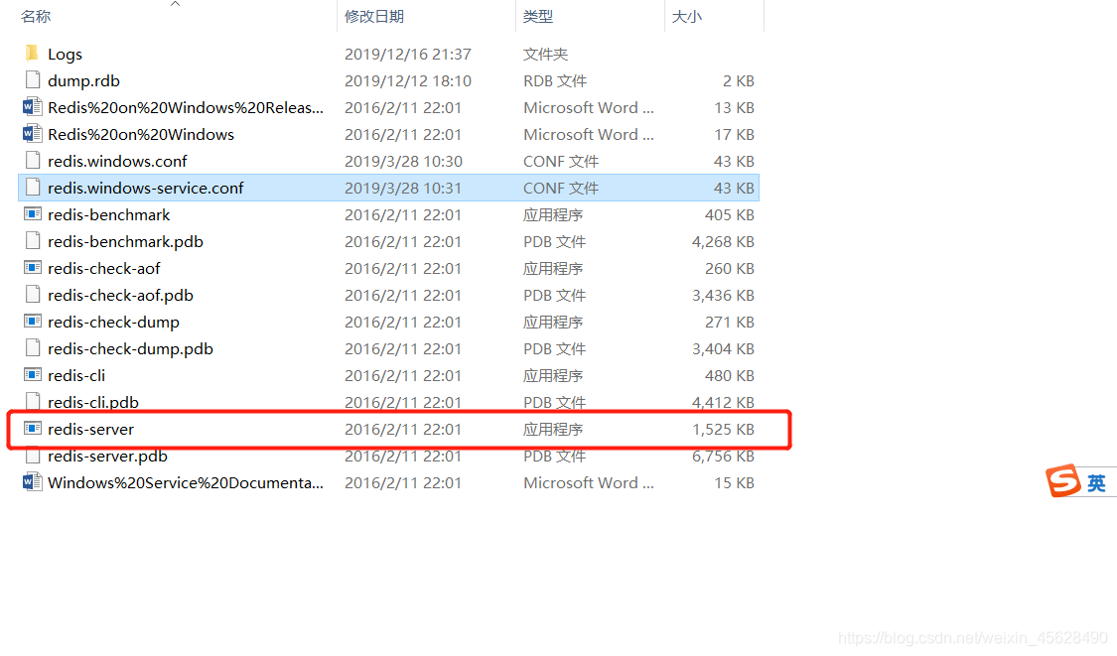Click the Word icon for Windows%20Service%20Documenta...
The height and width of the screenshot is (656, 1117).
(x=32, y=482)
